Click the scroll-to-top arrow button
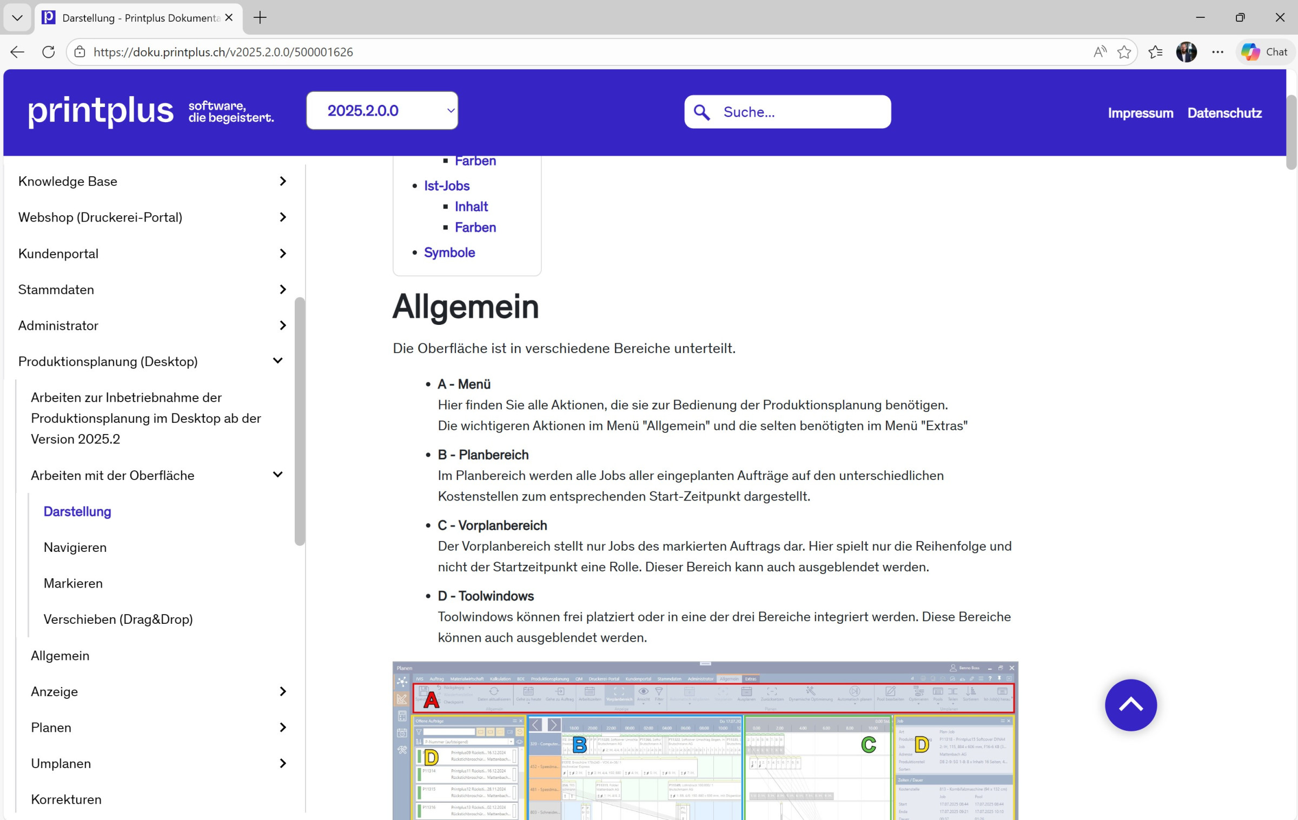Image resolution: width=1298 pixels, height=820 pixels. click(x=1130, y=705)
